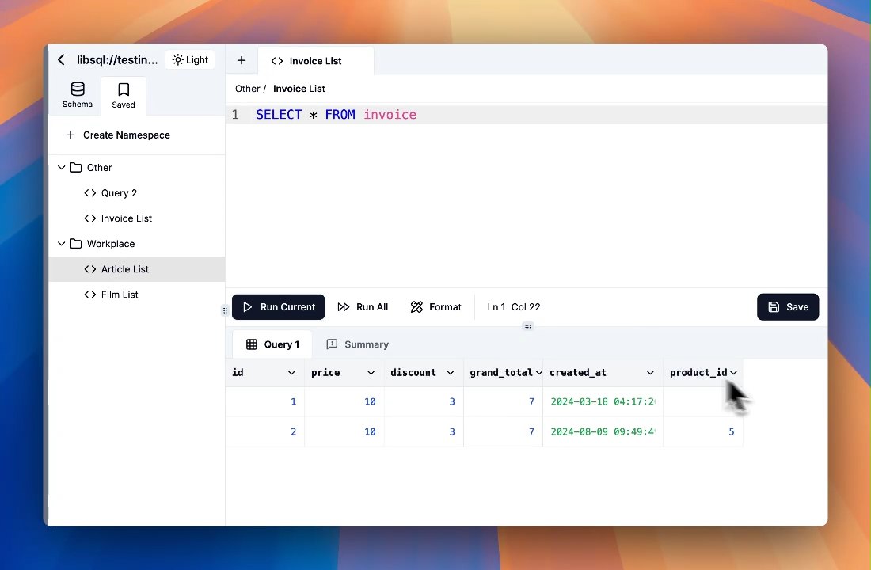Collapse the Workplace folder chevron

pos(62,243)
